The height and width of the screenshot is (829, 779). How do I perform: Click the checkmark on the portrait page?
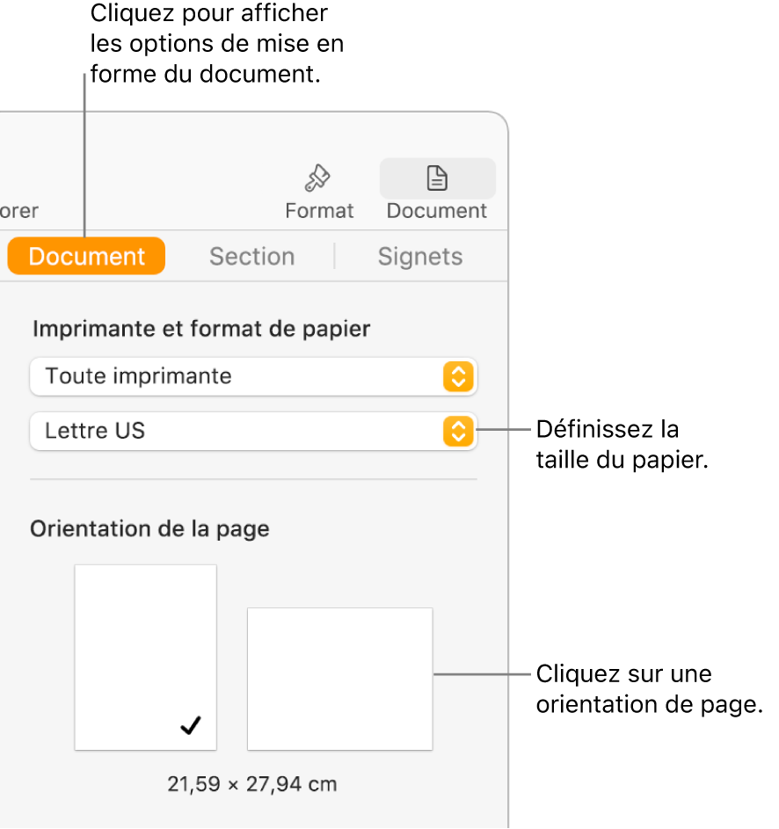(191, 725)
